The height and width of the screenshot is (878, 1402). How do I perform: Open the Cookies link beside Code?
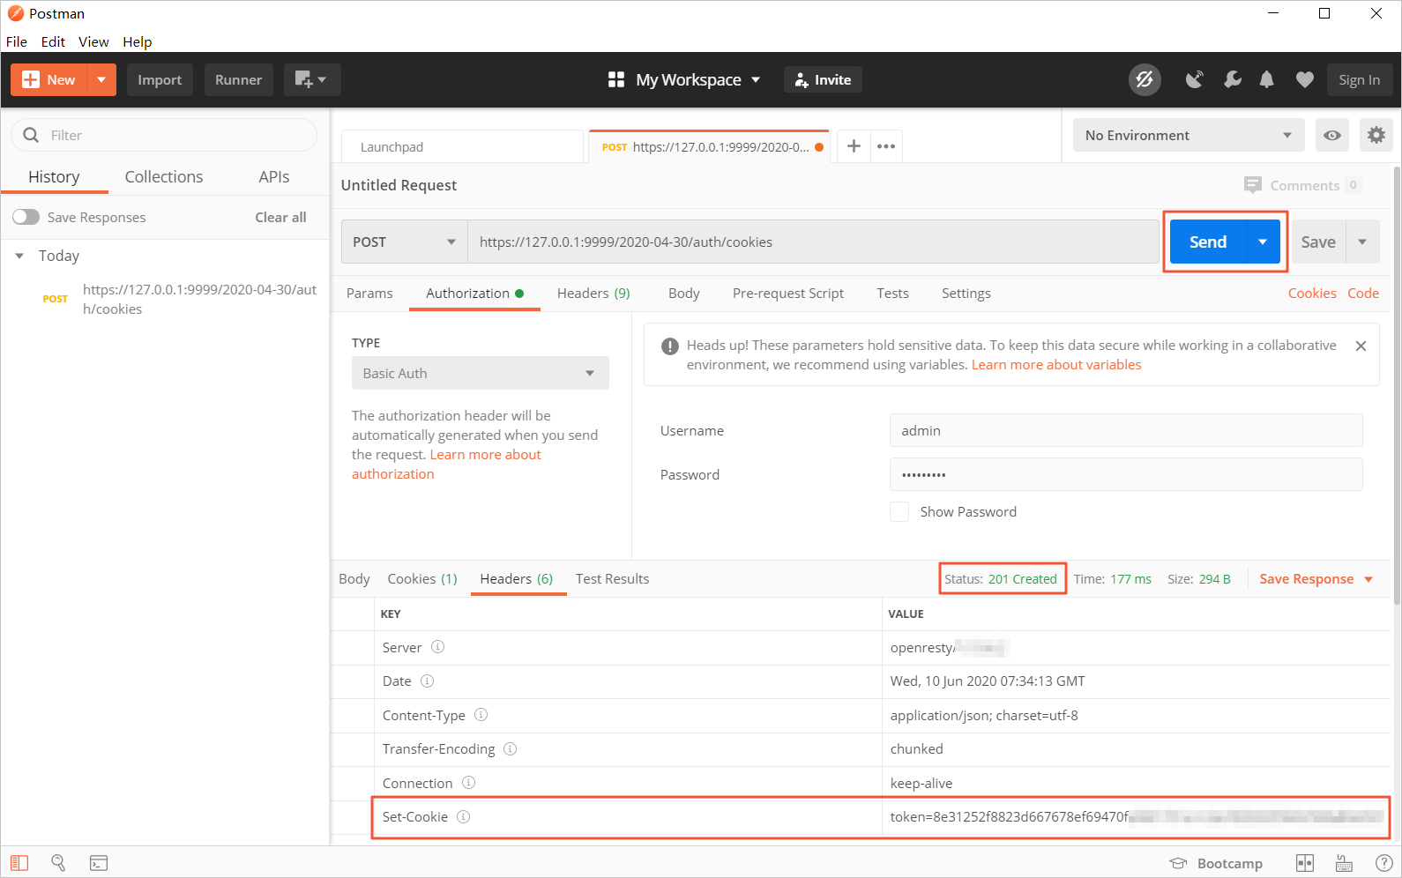point(1312,293)
